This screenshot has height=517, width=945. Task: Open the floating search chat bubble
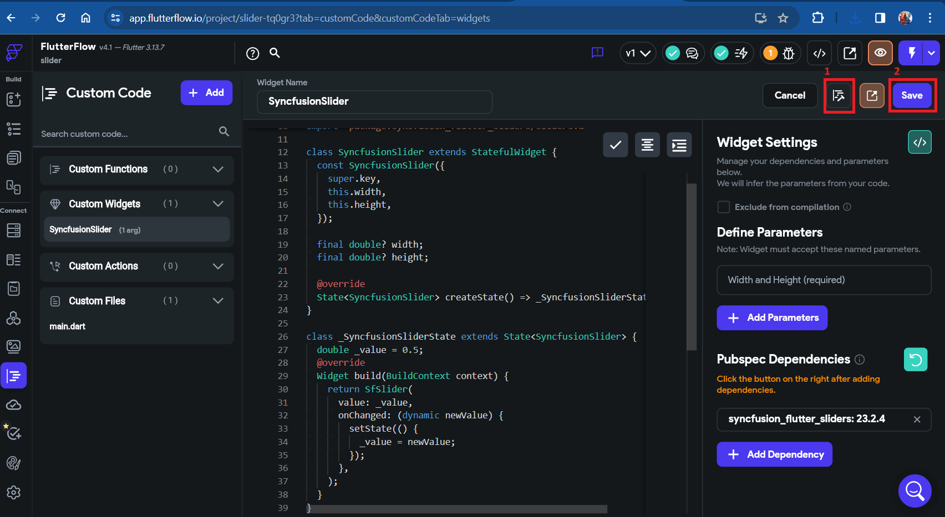click(x=915, y=491)
